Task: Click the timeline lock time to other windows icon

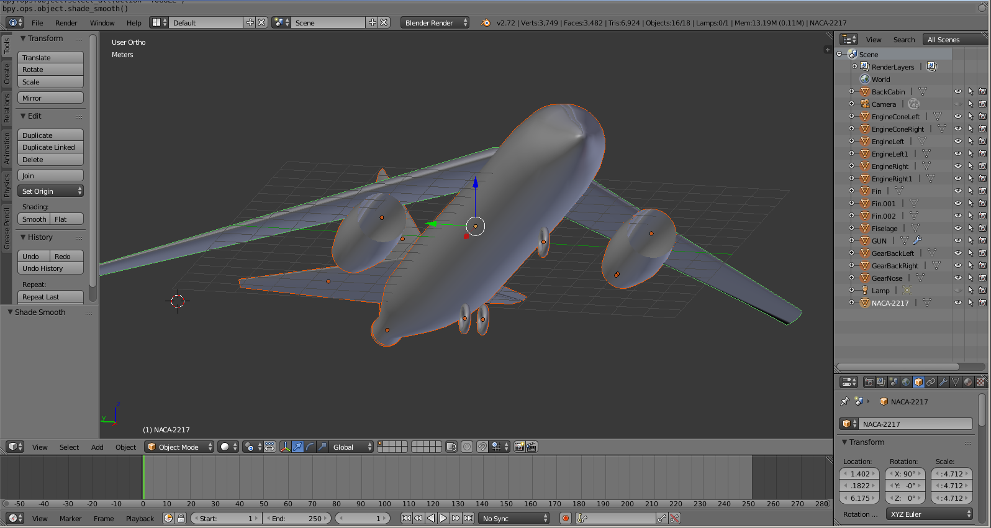Action: pos(181,518)
